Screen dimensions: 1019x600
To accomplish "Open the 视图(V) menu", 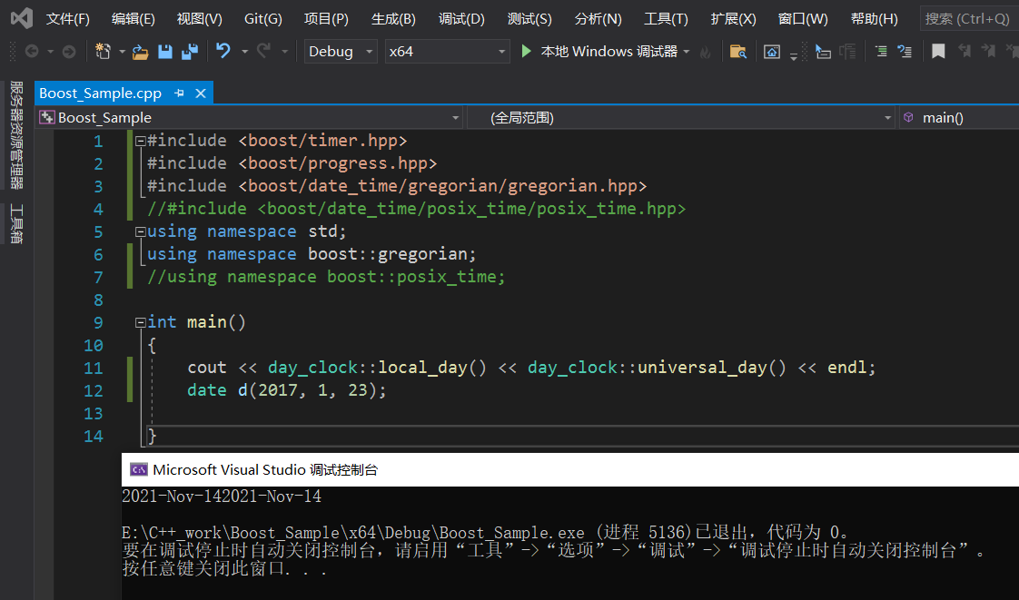I will tap(200, 19).
